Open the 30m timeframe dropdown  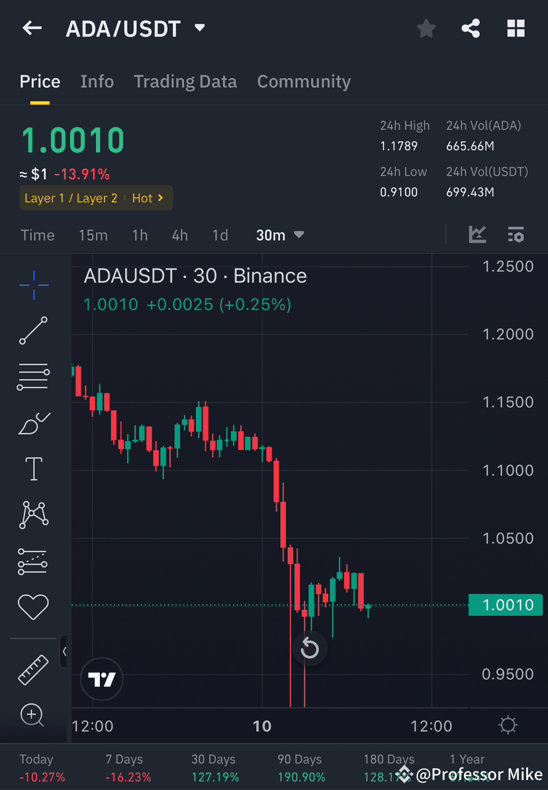click(280, 234)
